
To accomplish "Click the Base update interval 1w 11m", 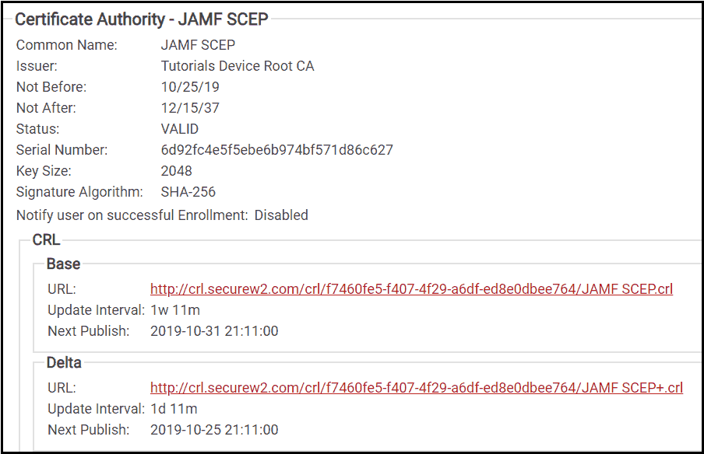I will (175, 310).
